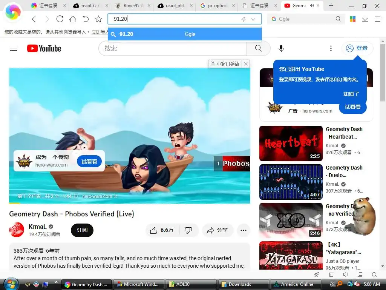
Task: Open Geometry Dash Heartbeat video thumbnail
Action: pos(291,143)
